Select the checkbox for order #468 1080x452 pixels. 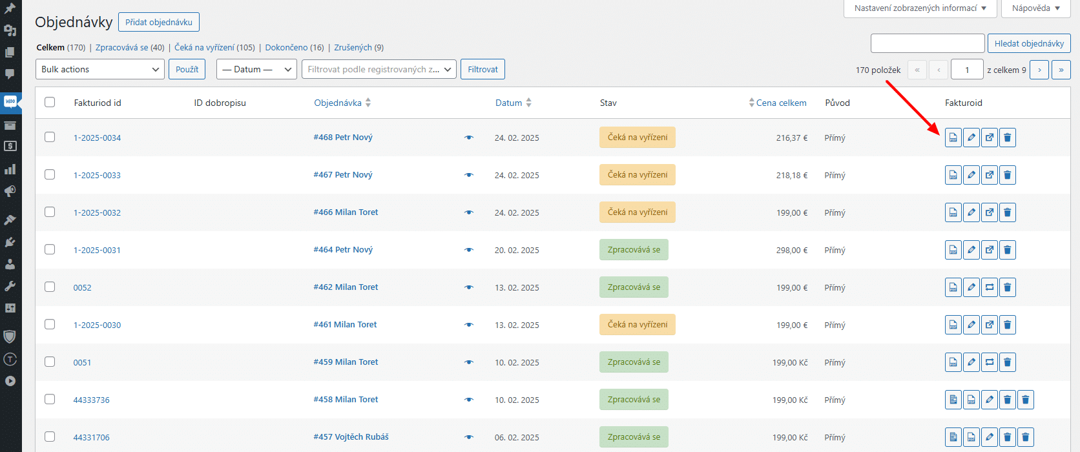50,137
